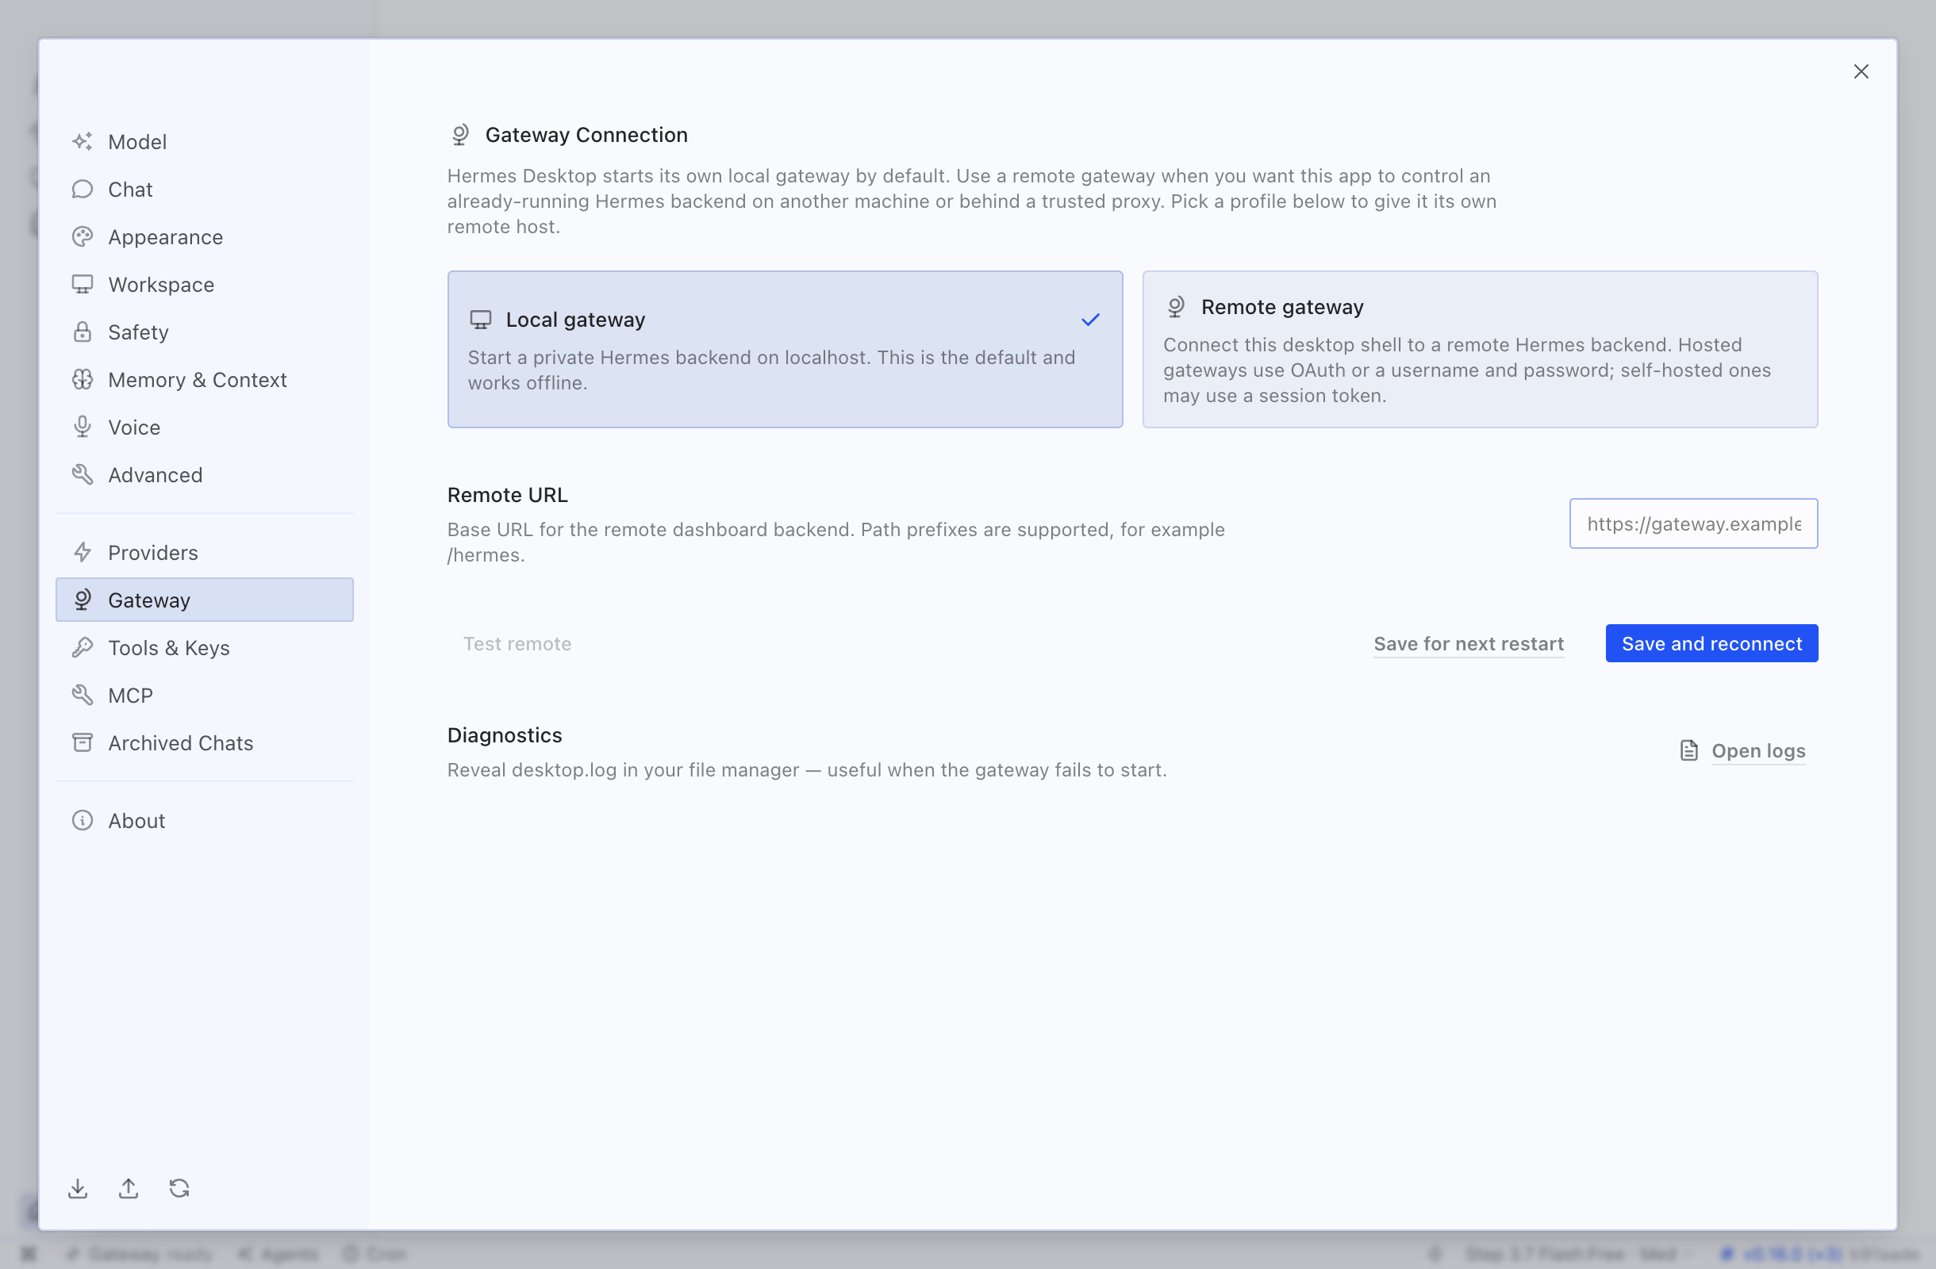Click the refresh icon at sidebar bottom

[x=180, y=1189]
